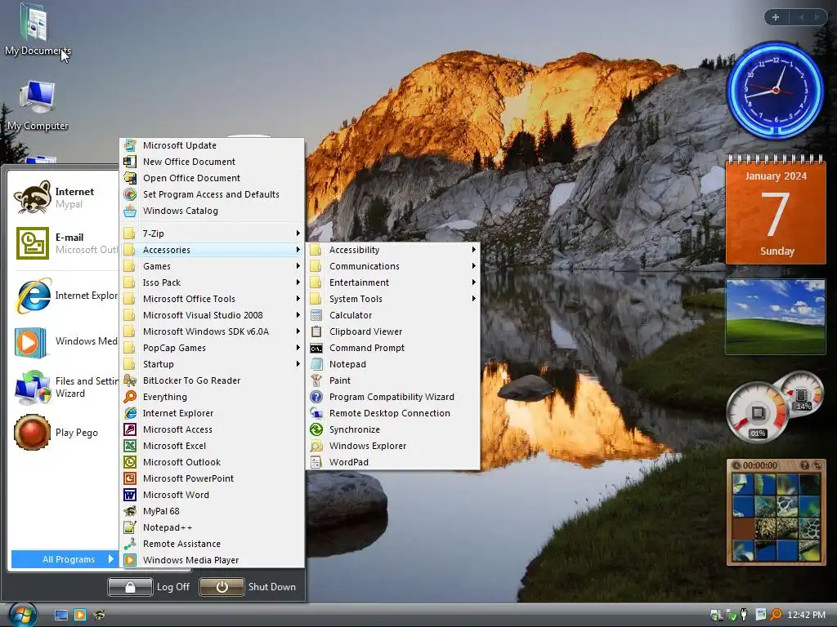The height and width of the screenshot is (627, 837).
Task: Open MyPal 68 browser
Action: click(x=212, y=511)
